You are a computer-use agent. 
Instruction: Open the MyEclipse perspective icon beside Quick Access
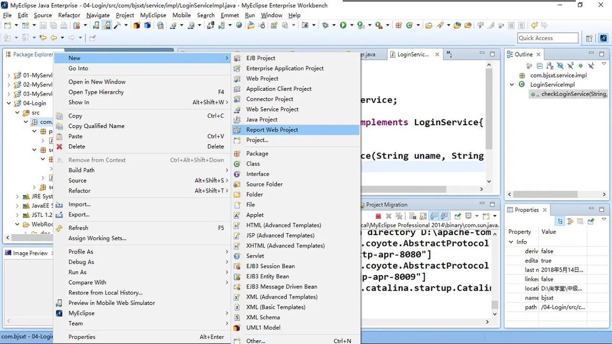(603, 38)
